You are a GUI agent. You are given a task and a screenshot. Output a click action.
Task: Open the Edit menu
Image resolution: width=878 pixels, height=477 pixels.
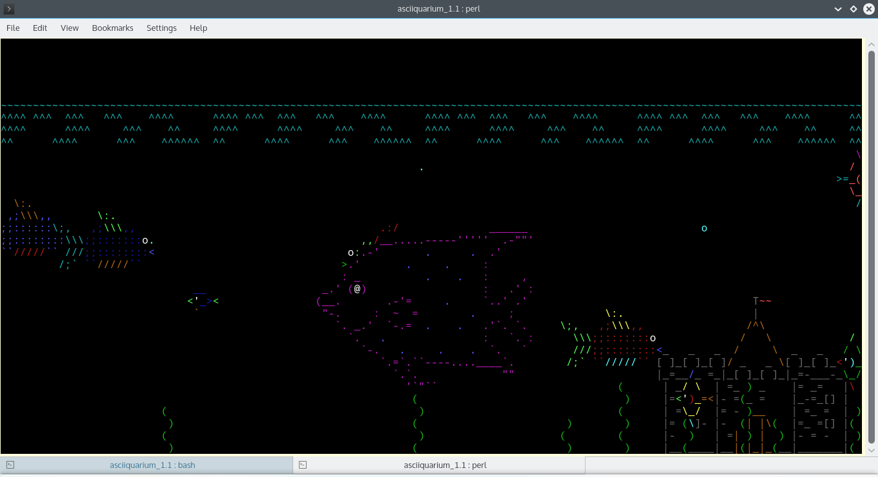(x=39, y=28)
